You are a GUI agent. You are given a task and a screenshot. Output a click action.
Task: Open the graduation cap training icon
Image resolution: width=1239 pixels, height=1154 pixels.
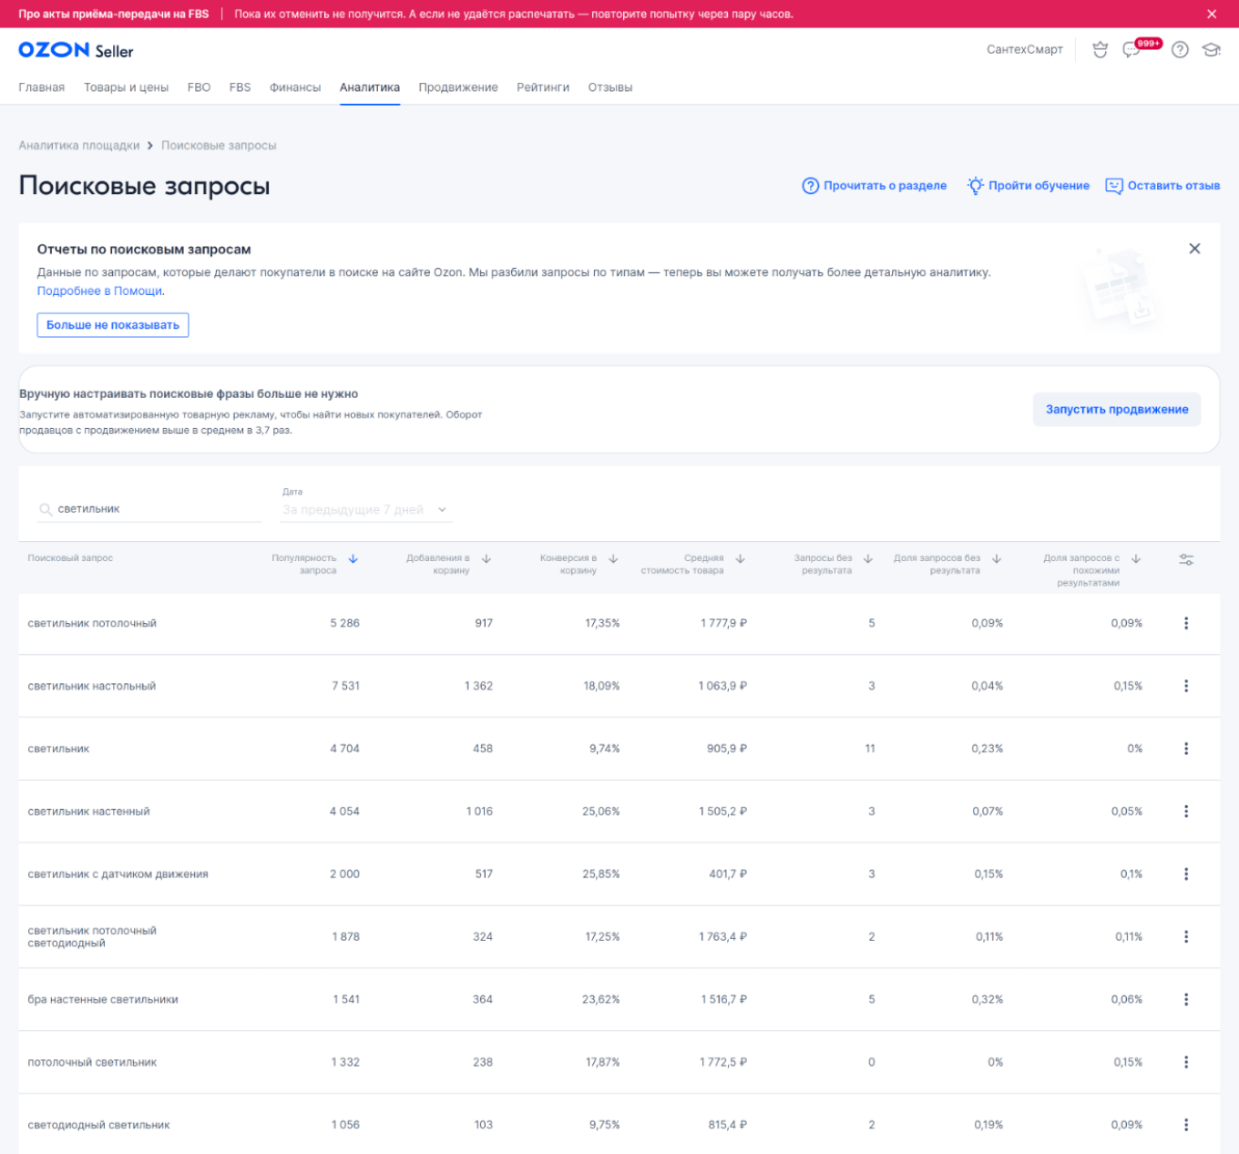point(1211,50)
